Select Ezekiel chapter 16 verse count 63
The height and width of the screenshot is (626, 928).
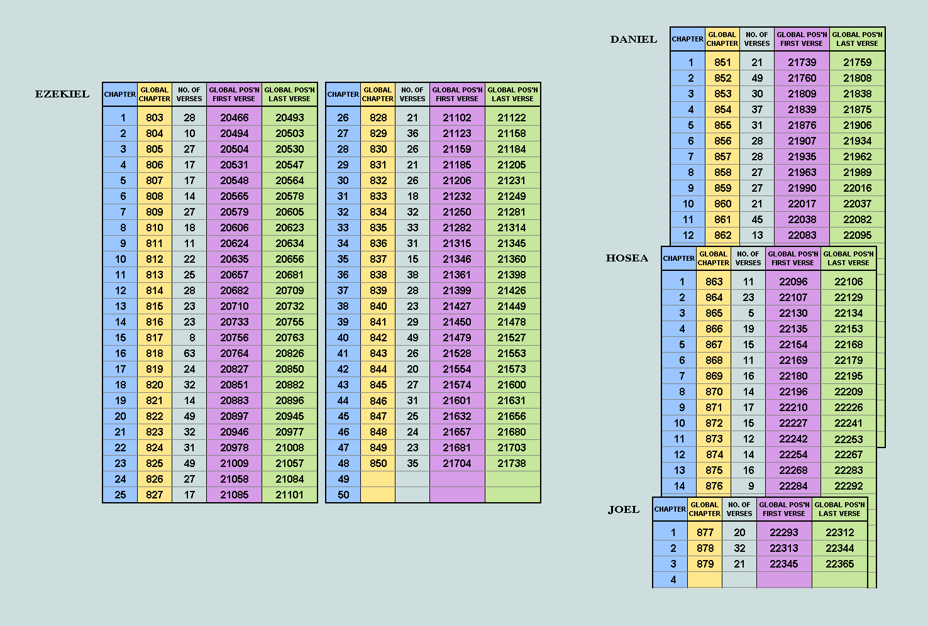tap(189, 353)
